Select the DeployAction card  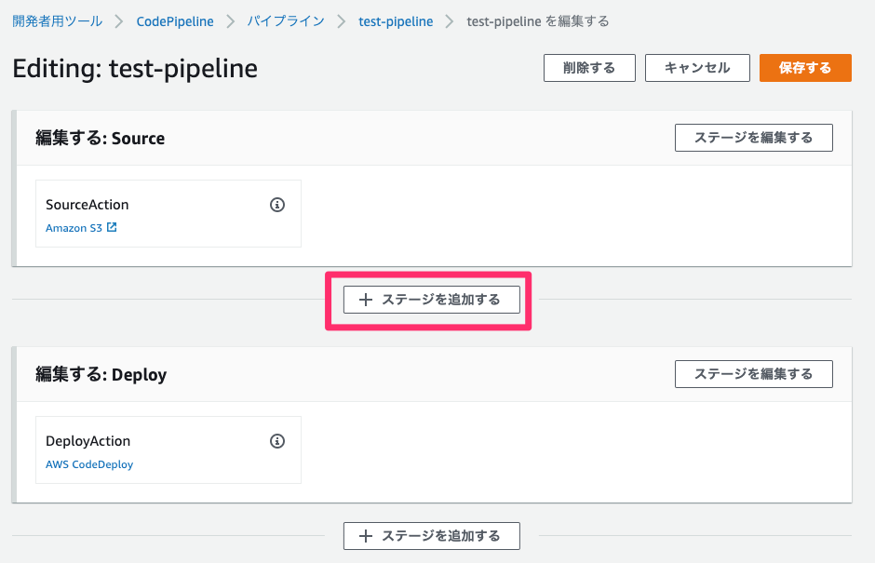(168, 449)
